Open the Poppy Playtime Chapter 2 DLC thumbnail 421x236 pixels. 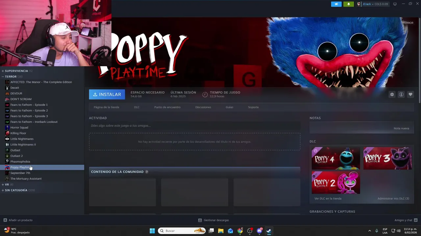(x=336, y=183)
